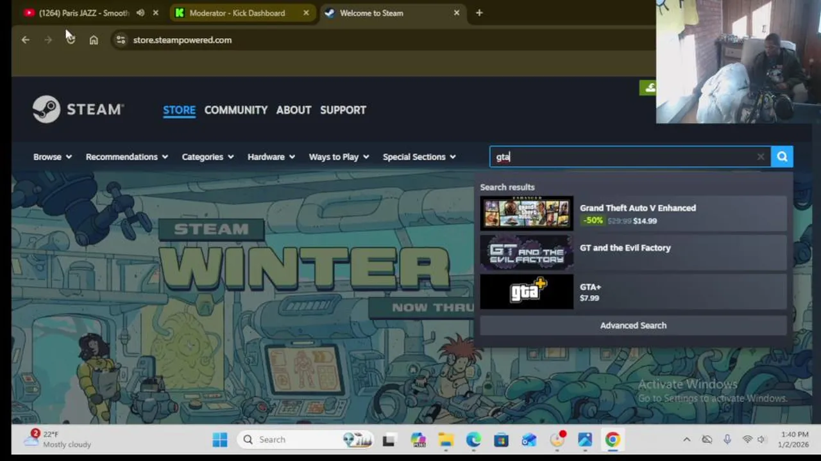Launch Microsoft 365 Copilot from taskbar
821x461 pixels.
point(418,440)
